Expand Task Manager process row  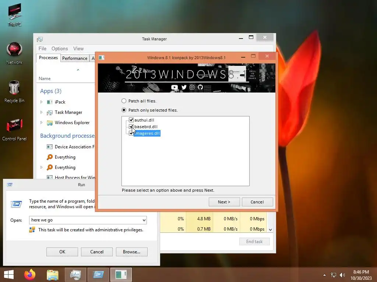pyautogui.click(x=41, y=112)
